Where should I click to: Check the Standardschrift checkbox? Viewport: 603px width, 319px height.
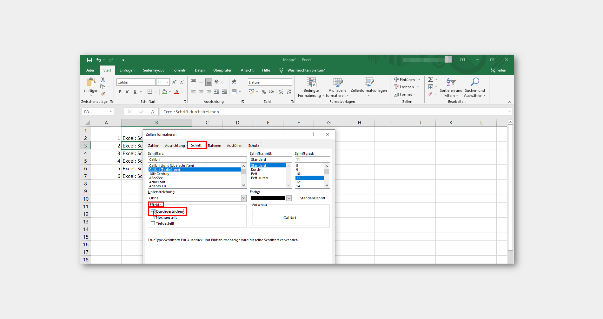297,198
